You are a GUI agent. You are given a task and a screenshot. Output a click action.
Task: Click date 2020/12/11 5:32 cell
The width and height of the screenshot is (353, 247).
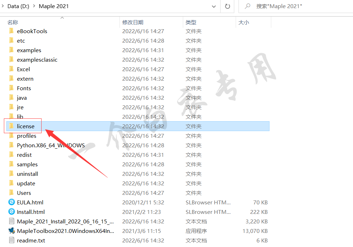point(143,202)
